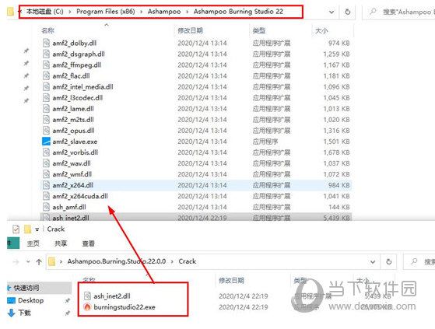The height and width of the screenshot is (329, 435).
Task: Sort top file list by 类型 column
Action: pos(259,30)
